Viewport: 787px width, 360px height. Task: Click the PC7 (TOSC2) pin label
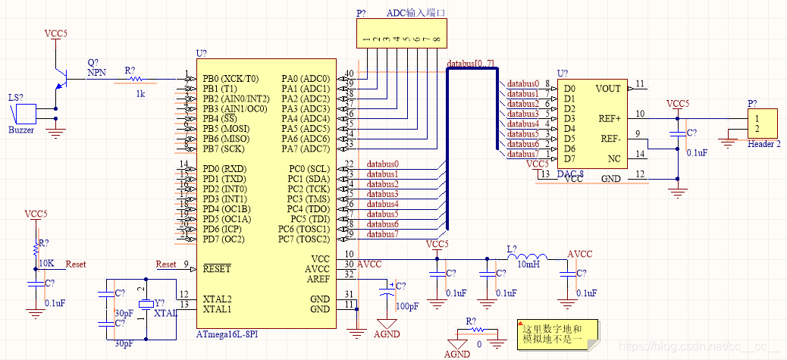(303, 239)
